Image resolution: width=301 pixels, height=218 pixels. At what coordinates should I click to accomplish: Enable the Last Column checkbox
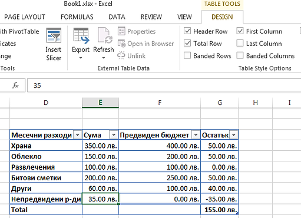[240, 43]
